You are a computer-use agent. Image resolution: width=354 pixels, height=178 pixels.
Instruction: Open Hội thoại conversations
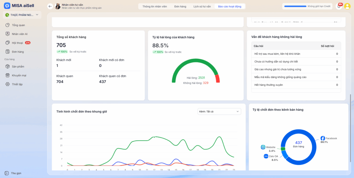(x=17, y=43)
